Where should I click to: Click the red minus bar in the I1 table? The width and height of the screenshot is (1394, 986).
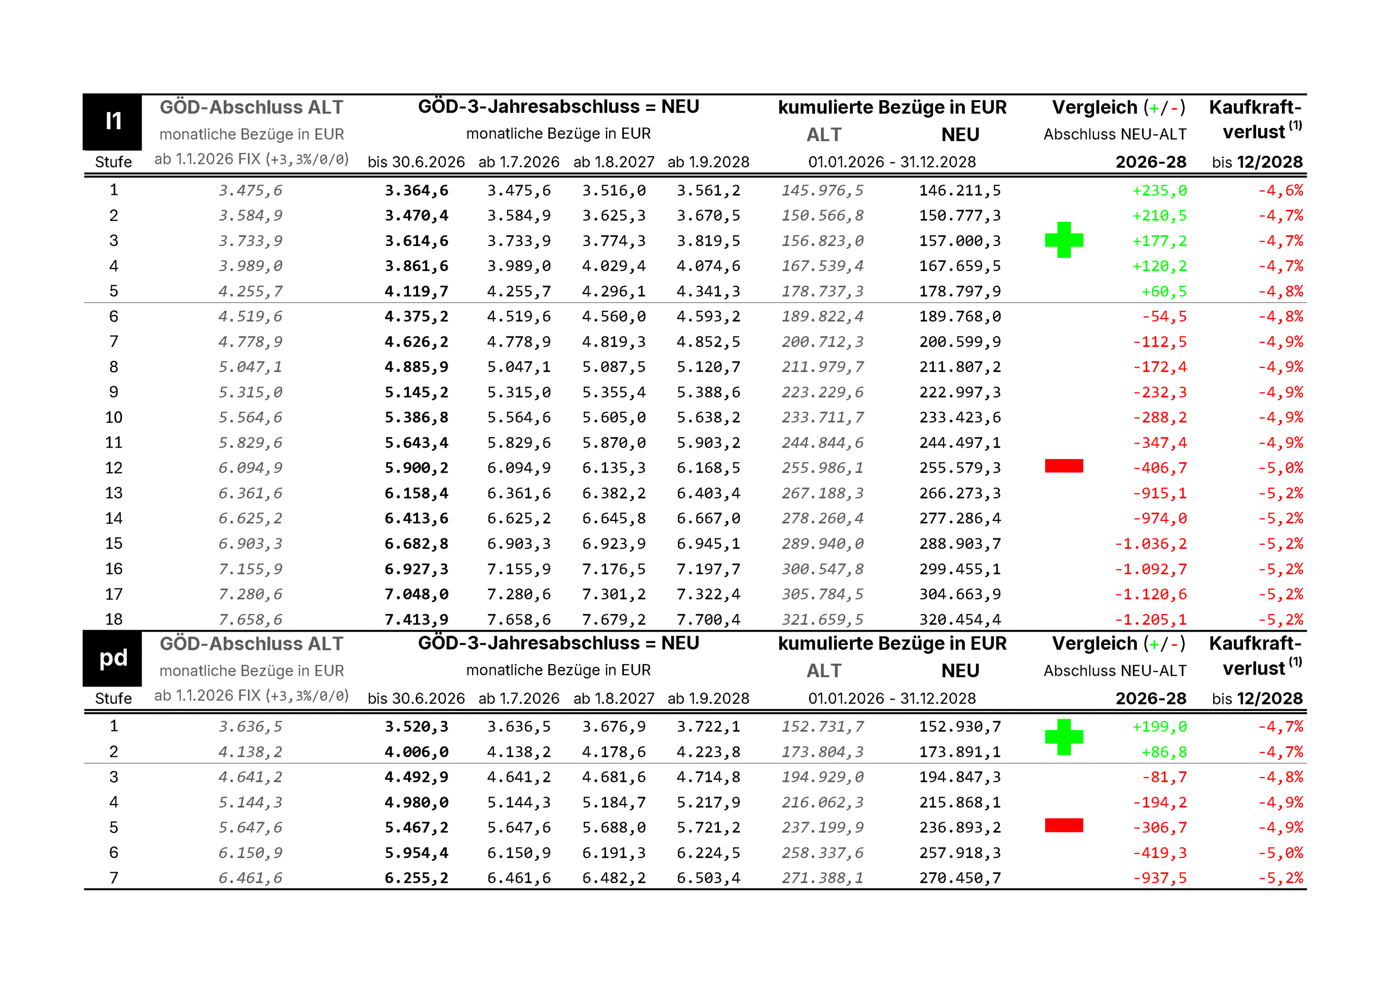point(1063,466)
